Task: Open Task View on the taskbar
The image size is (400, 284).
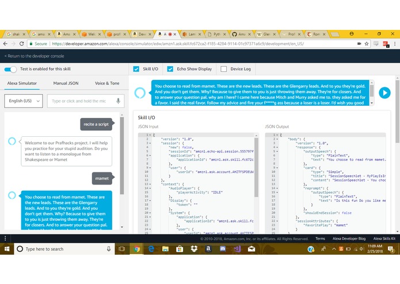Action: click(122, 249)
